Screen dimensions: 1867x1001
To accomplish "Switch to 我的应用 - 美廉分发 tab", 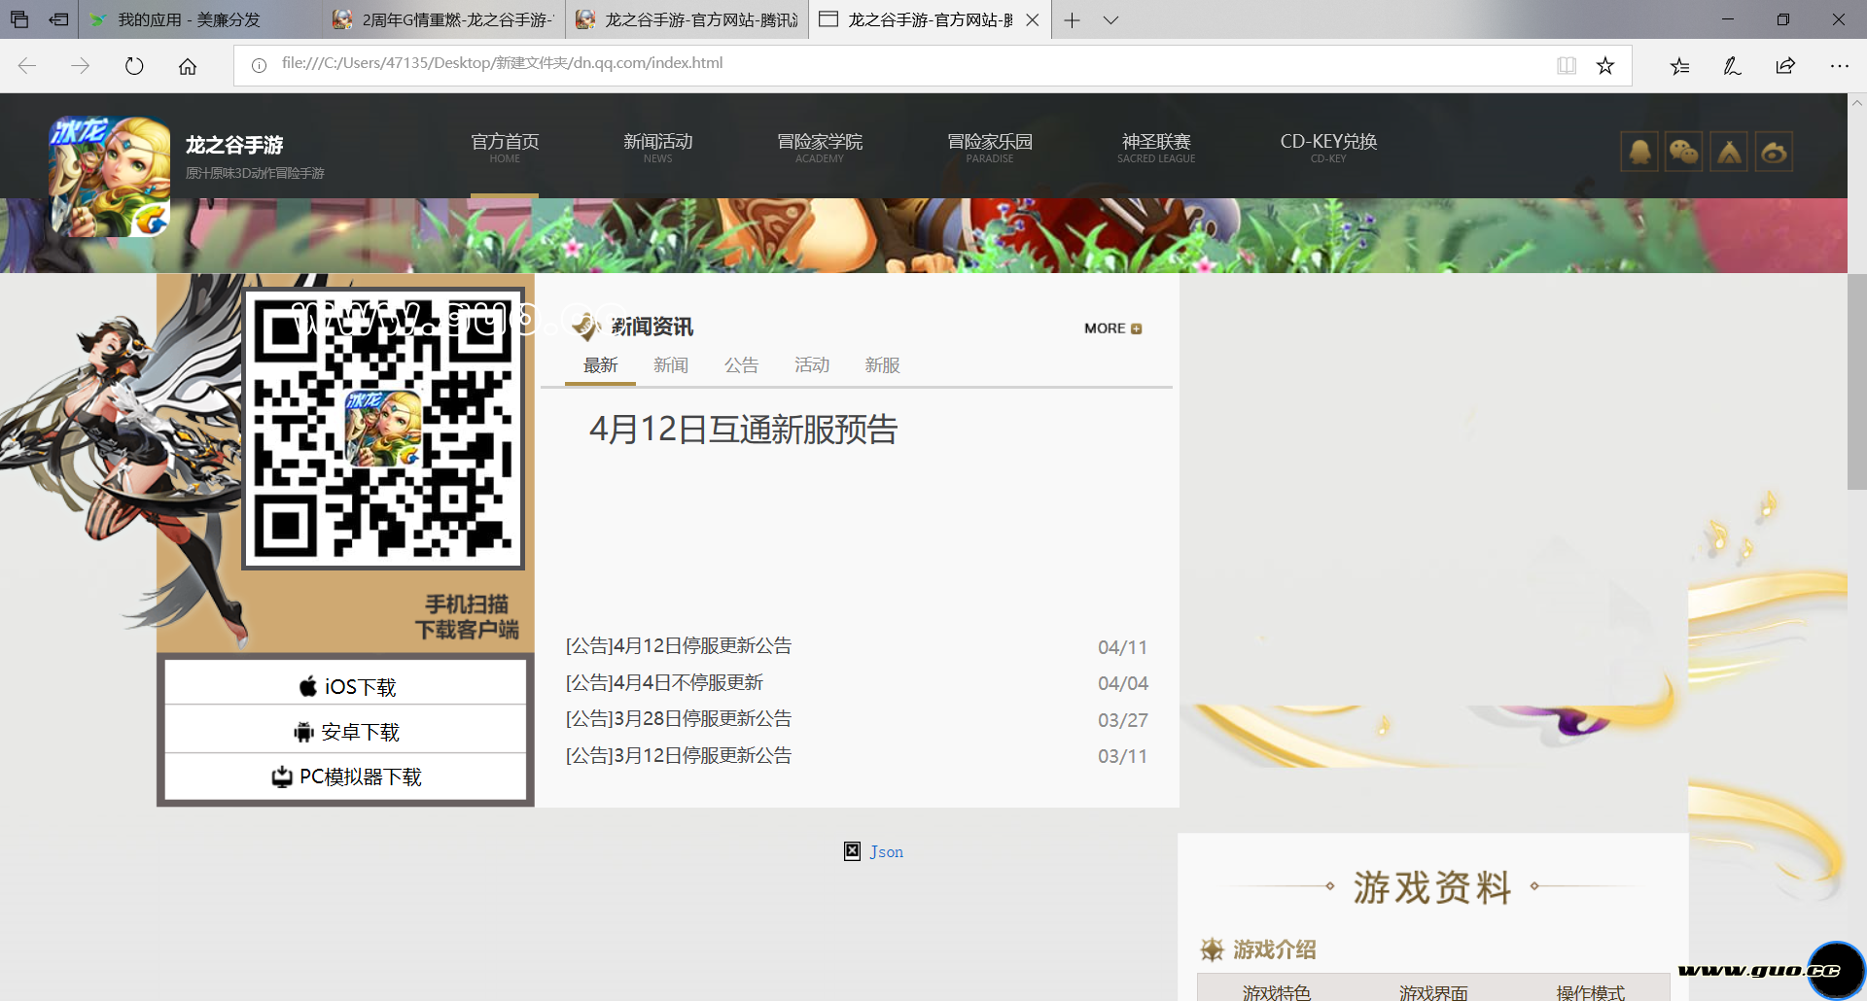I will pos(200,19).
